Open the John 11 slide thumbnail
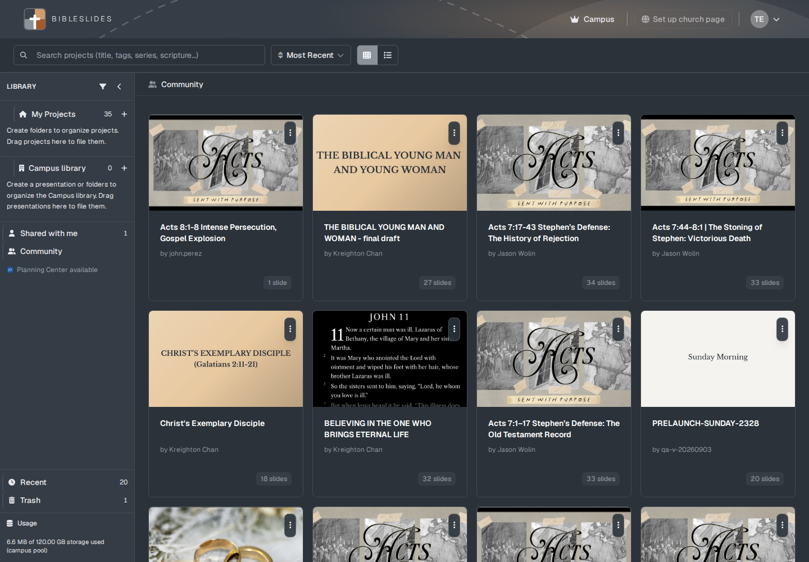The height and width of the screenshot is (562, 809). (x=390, y=359)
